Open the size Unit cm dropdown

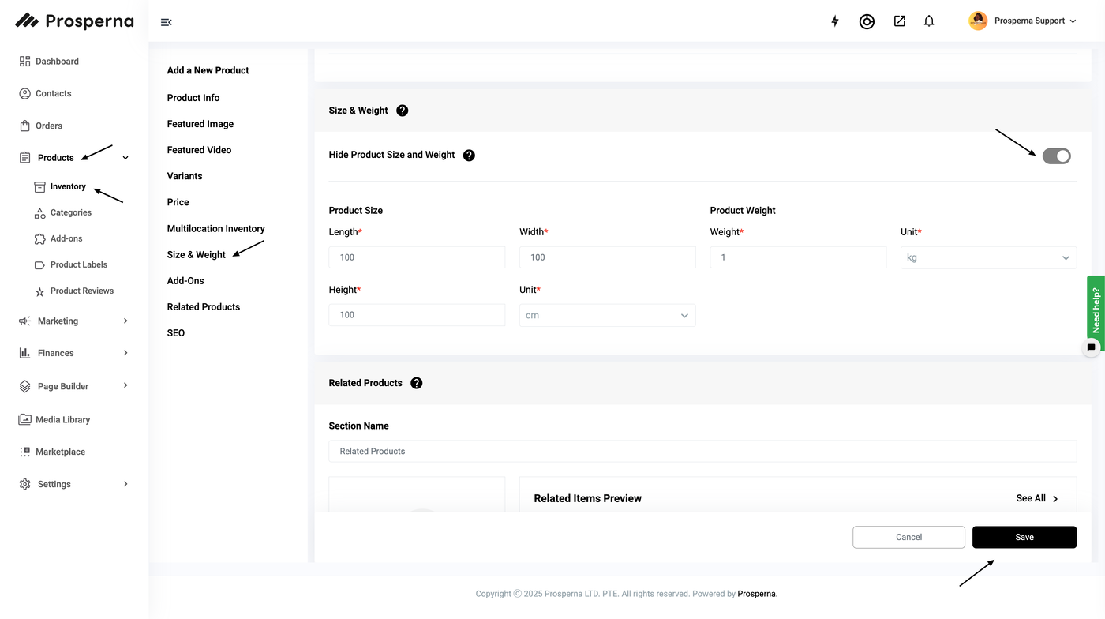[x=607, y=315]
